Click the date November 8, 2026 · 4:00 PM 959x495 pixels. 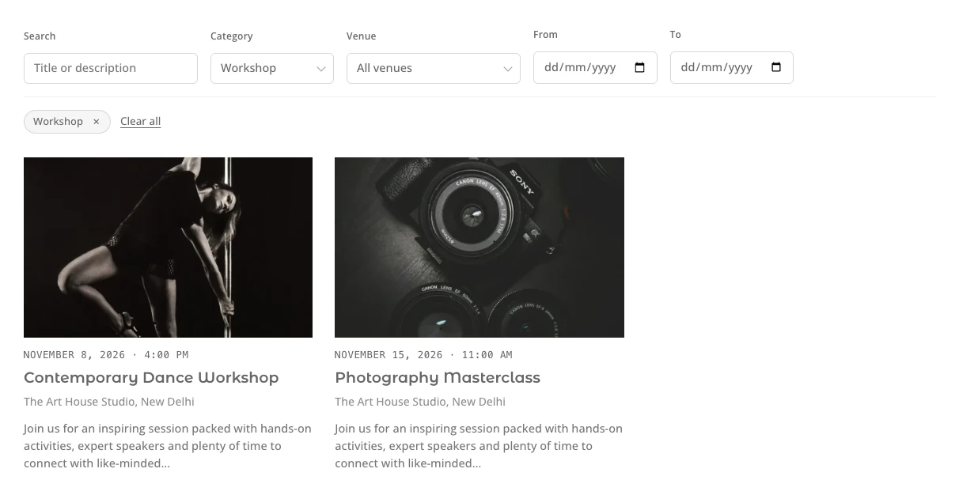[106, 354]
